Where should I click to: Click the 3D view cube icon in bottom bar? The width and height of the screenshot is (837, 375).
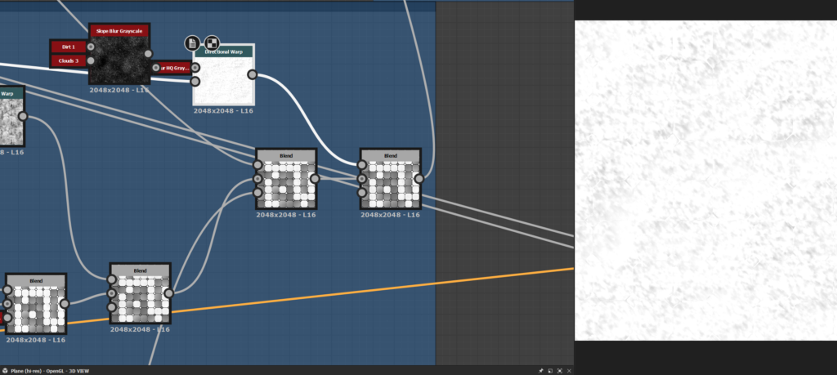pos(5,371)
